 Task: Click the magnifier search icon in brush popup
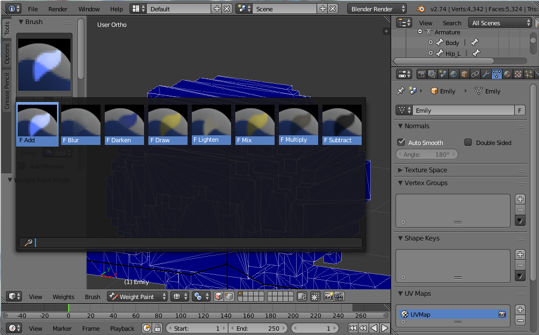28,242
